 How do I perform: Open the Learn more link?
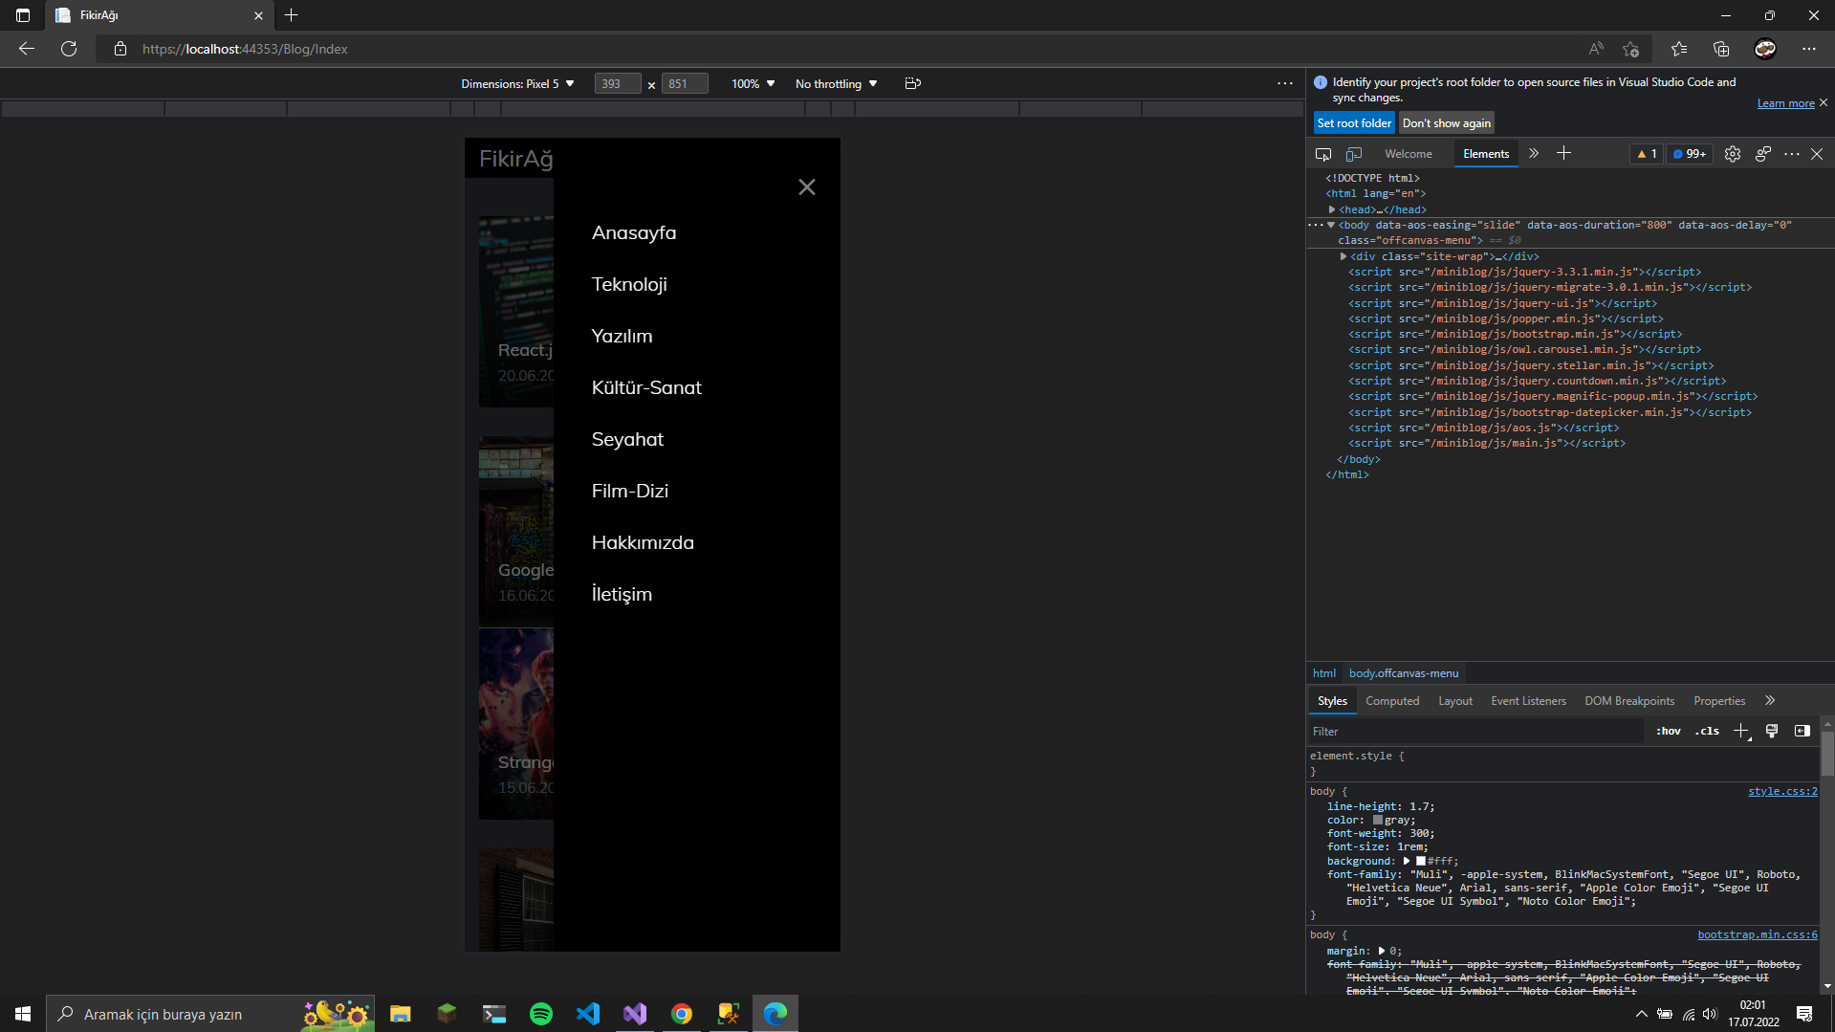pos(1785,103)
